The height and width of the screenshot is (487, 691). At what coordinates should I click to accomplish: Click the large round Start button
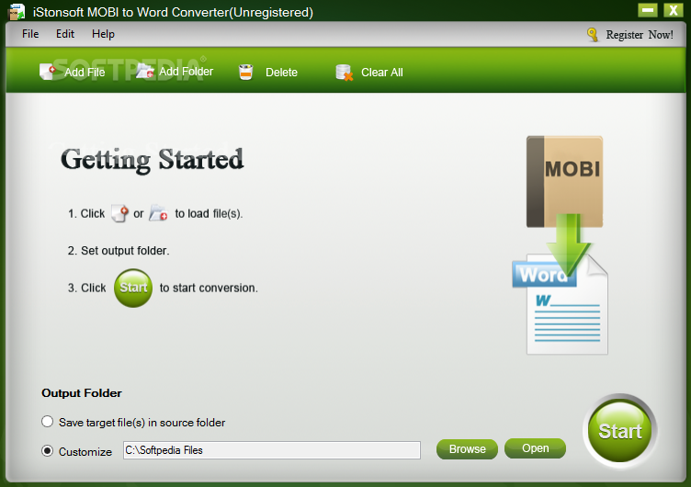[620, 431]
